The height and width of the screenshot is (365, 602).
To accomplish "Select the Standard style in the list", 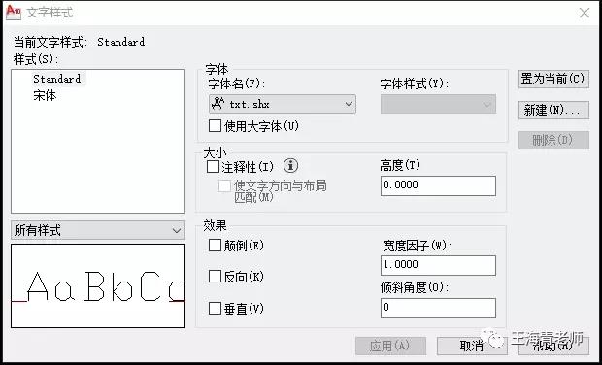I will (57, 79).
